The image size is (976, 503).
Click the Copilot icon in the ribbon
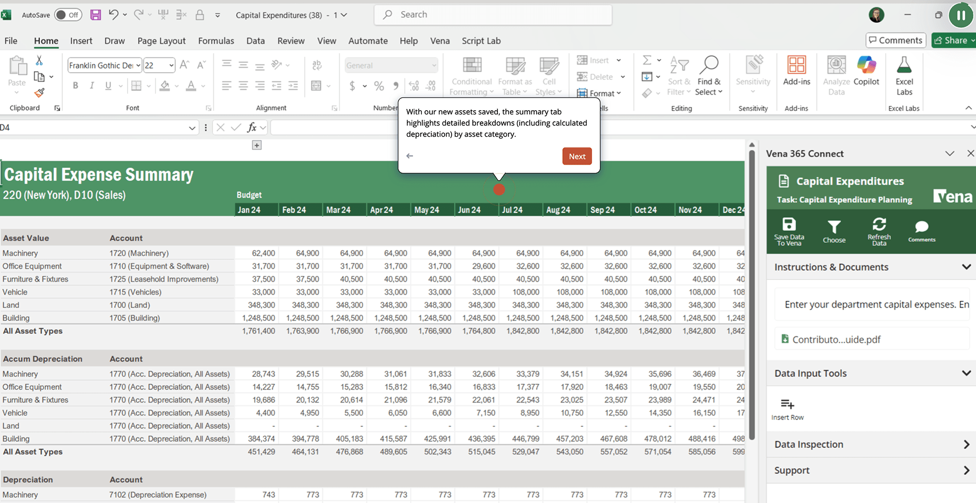(866, 73)
